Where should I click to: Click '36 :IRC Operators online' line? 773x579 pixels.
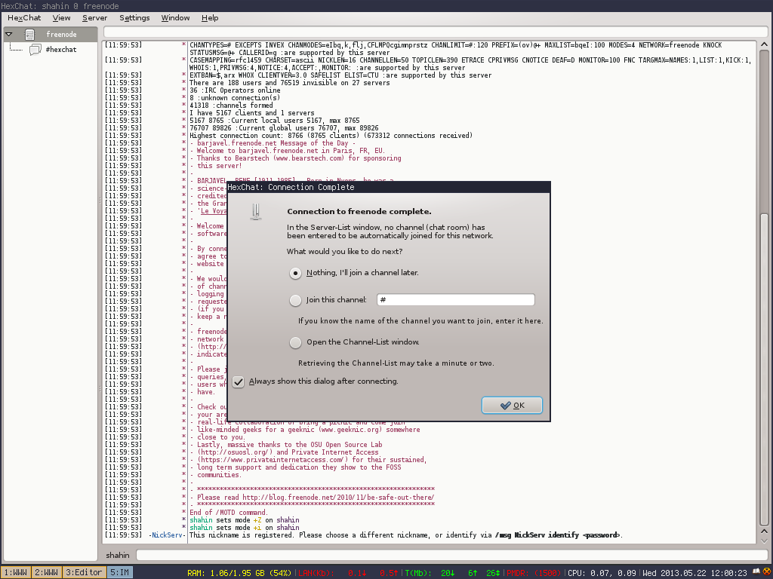click(x=235, y=90)
